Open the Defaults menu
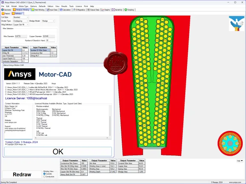Screen dimensions: 246x184 [x=42, y=6]
